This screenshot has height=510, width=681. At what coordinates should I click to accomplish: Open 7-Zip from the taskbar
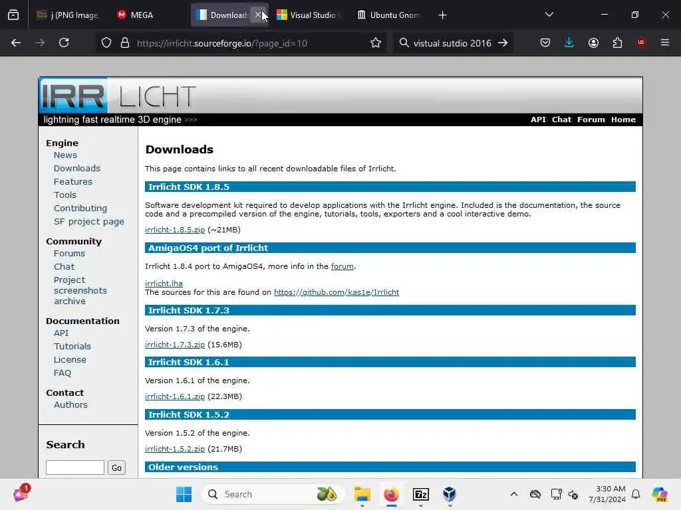click(420, 494)
